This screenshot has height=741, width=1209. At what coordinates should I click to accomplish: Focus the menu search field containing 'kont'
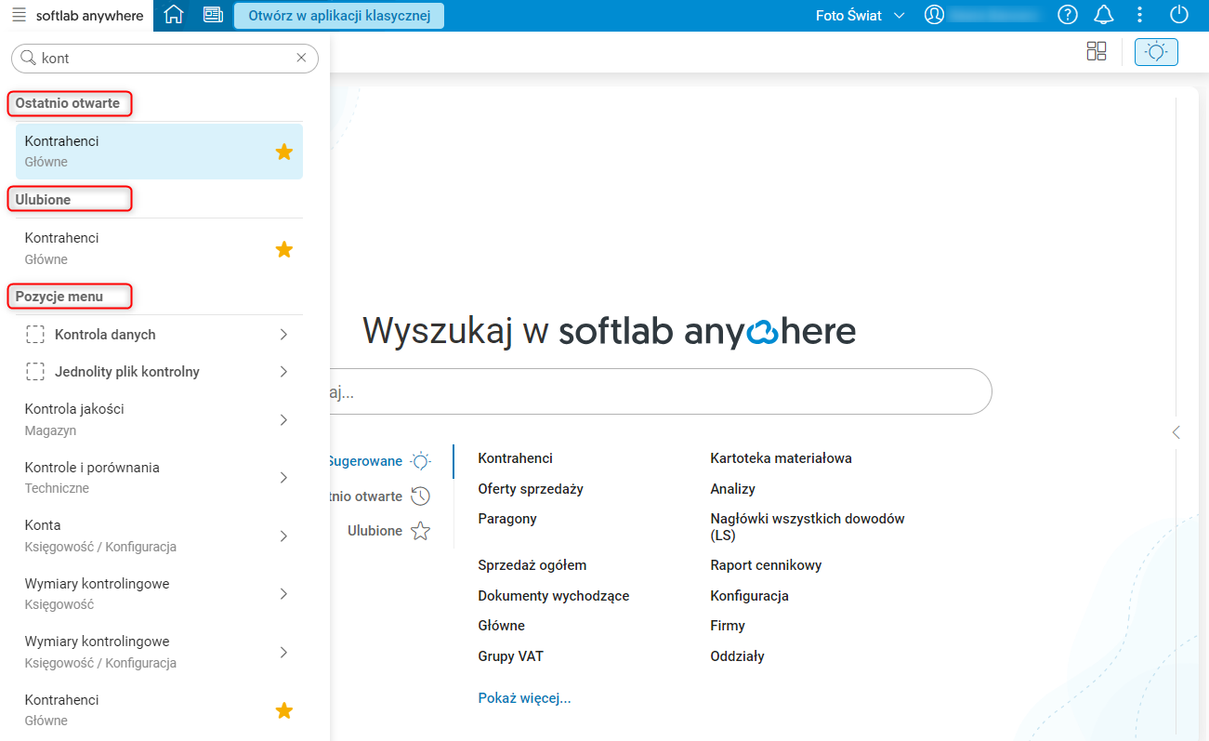coord(164,58)
